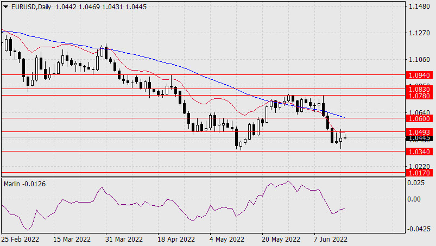Click the current price tag 1.0445

pyautogui.click(x=419, y=138)
